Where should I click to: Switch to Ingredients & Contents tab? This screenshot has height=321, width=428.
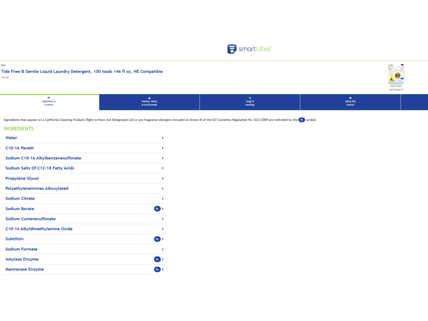(x=49, y=102)
